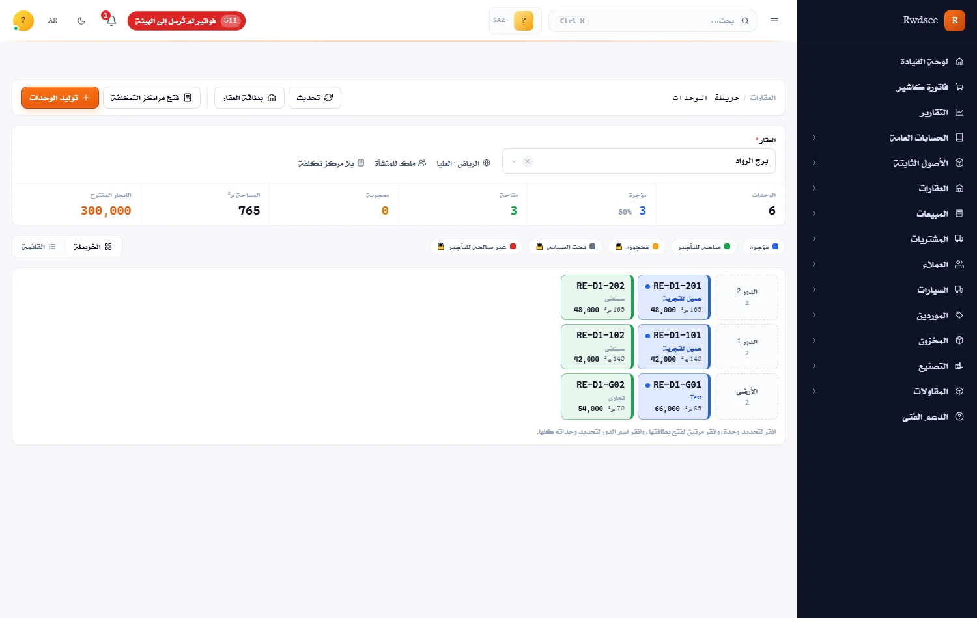The height and width of the screenshot is (618, 977).
Task: Click توليد الوحدات button
Action: point(60,98)
